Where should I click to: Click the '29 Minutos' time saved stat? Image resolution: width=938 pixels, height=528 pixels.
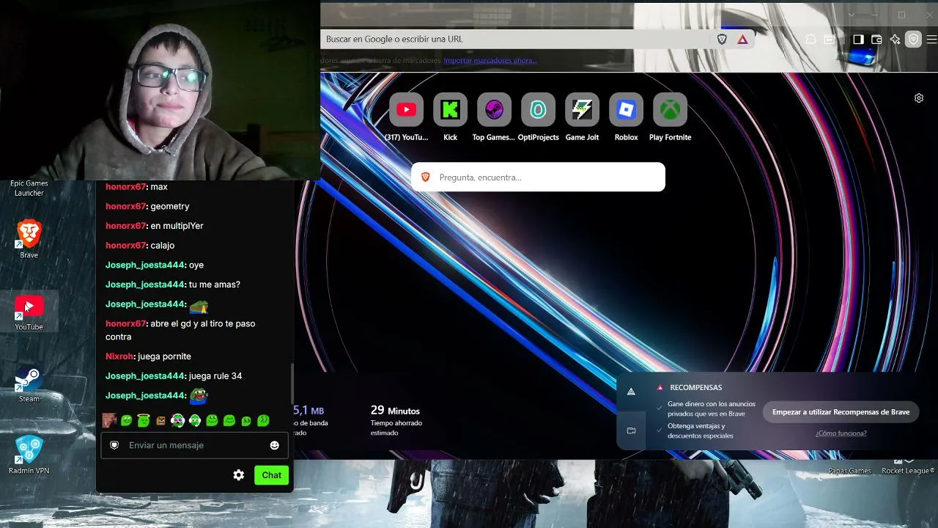(395, 411)
